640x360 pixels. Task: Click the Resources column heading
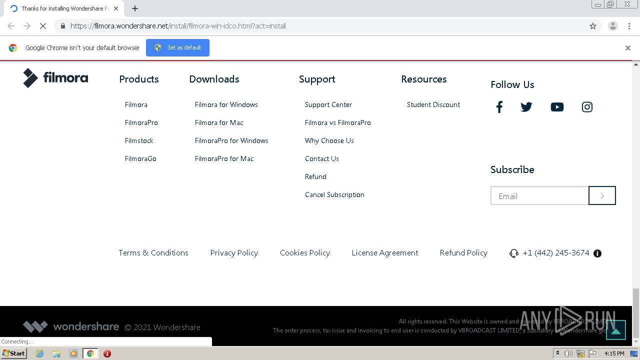[x=424, y=79]
